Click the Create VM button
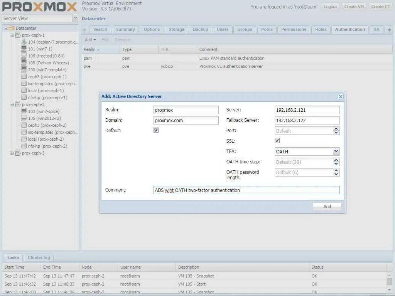This screenshot has width=395, height=296. coord(354,7)
